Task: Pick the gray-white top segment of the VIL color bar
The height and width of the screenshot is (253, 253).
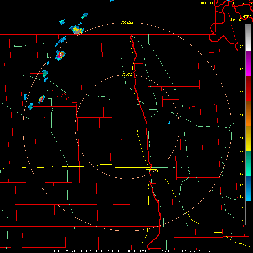Action: [248, 38]
